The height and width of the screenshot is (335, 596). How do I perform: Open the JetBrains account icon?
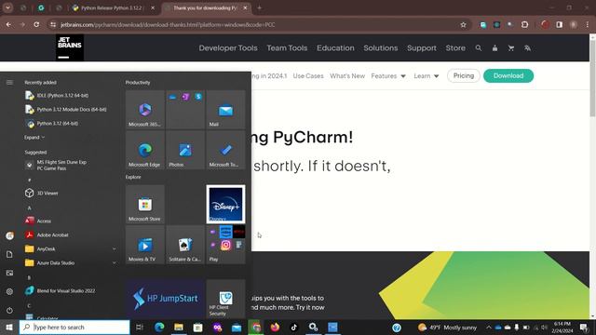click(494, 47)
